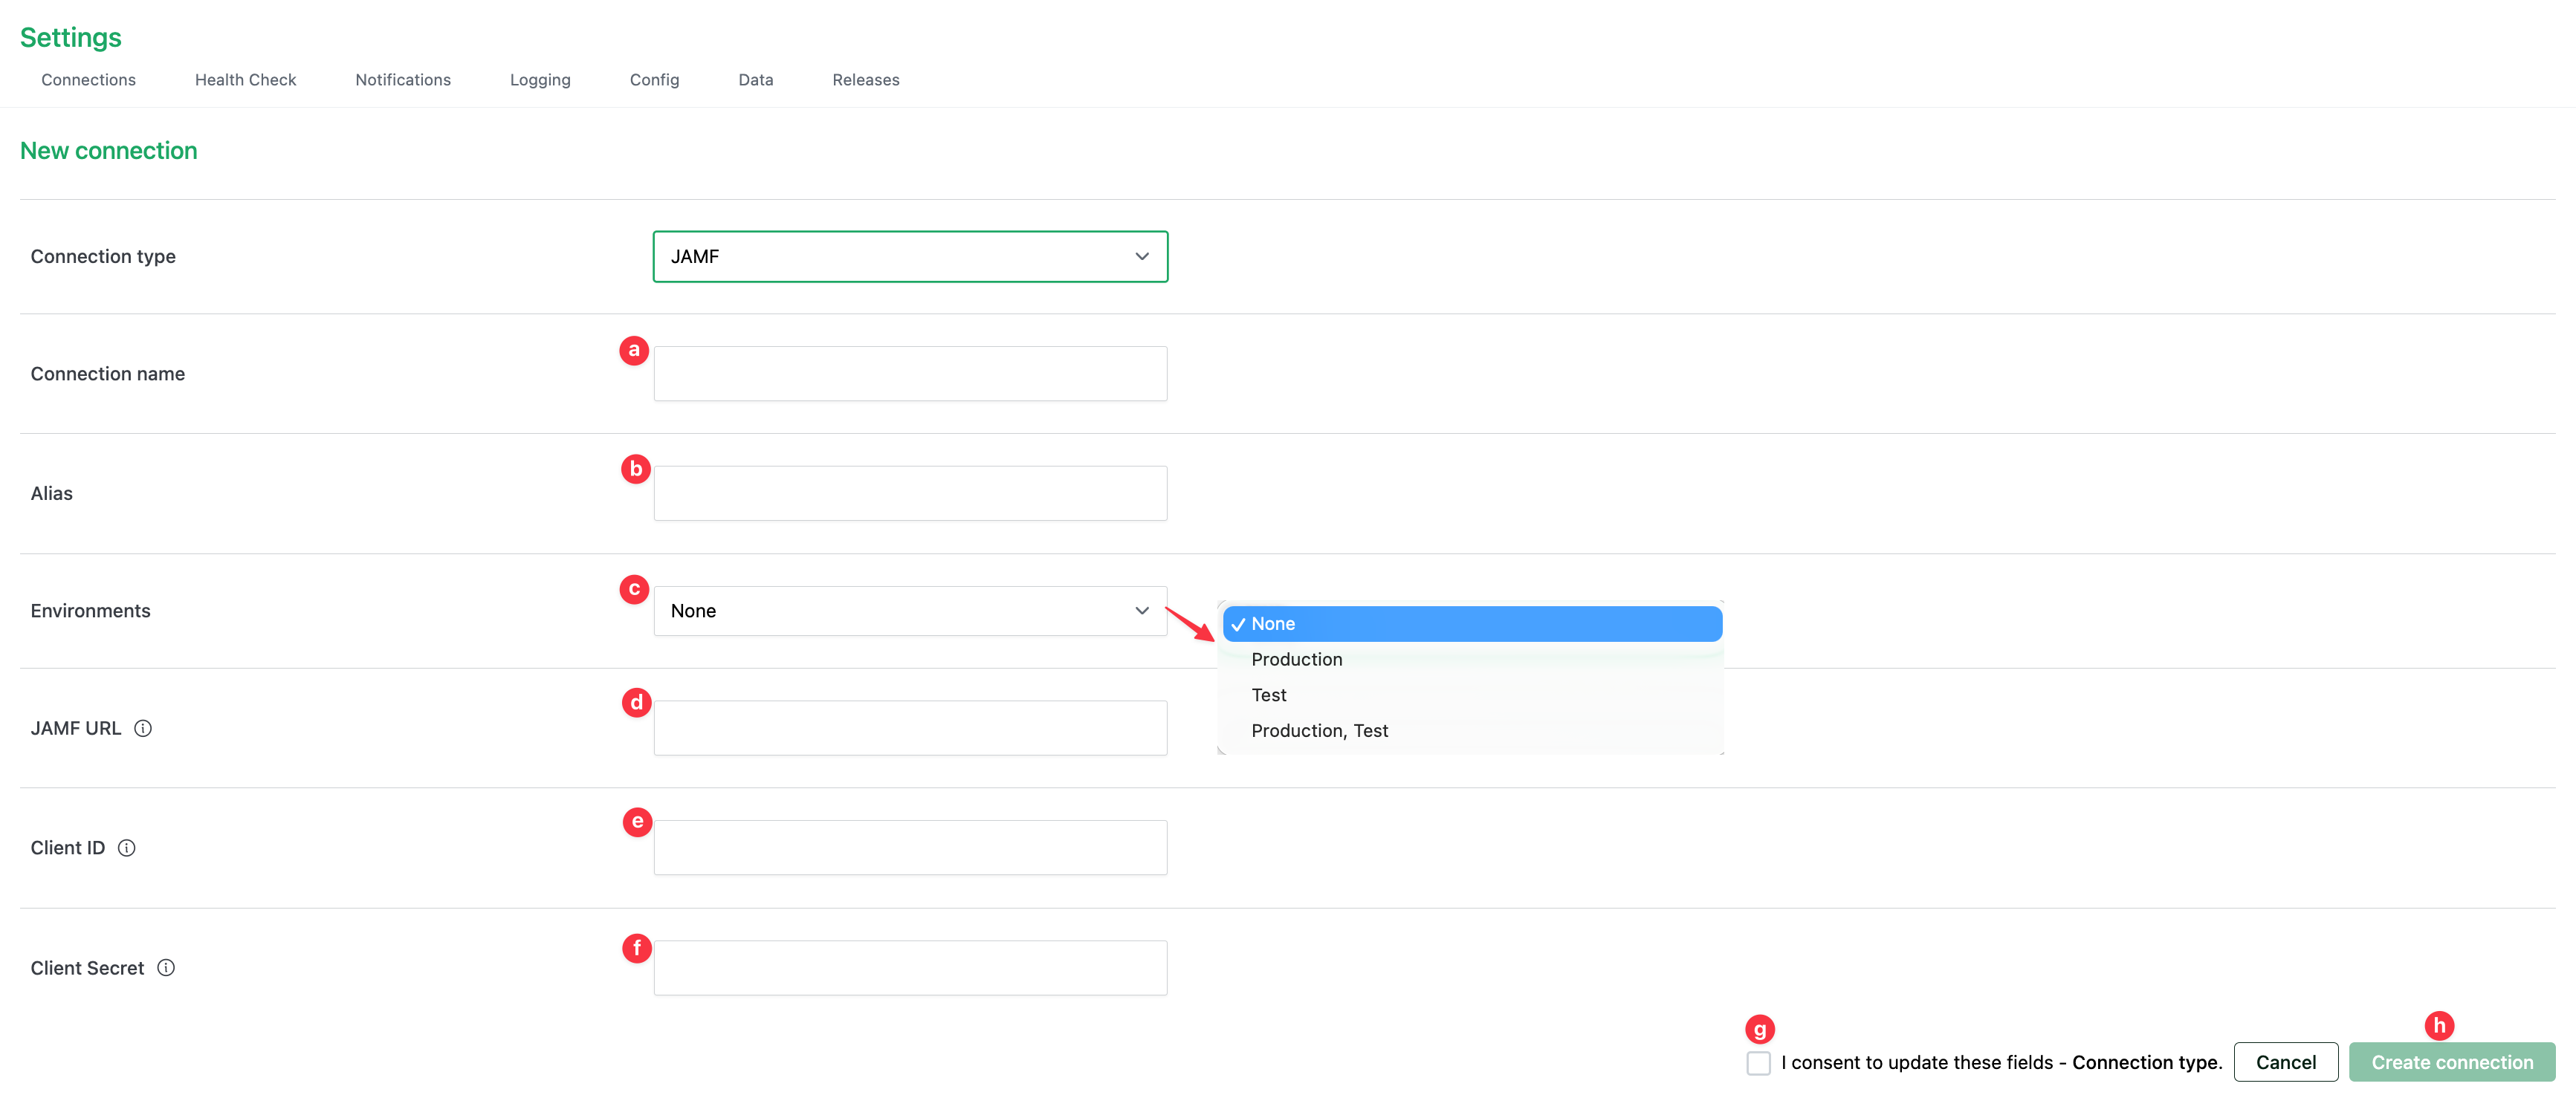
Task: Open the JAMF URL info tooltip icon
Action: 143,728
